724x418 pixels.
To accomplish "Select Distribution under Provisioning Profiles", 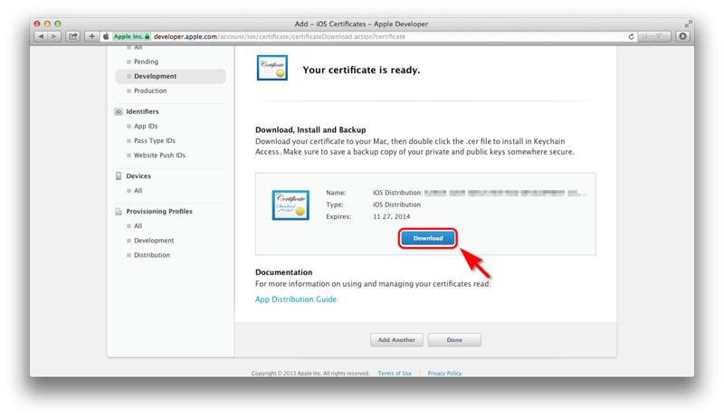I will click(x=152, y=255).
